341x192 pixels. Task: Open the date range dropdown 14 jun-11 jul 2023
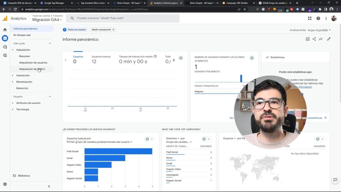coord(319,30)
